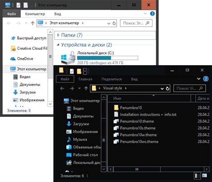Image resolution: width=212 pixels, height=182 pixels.
Task: Collapse Устройства и диски group
Action: click(x=58, y=45)
